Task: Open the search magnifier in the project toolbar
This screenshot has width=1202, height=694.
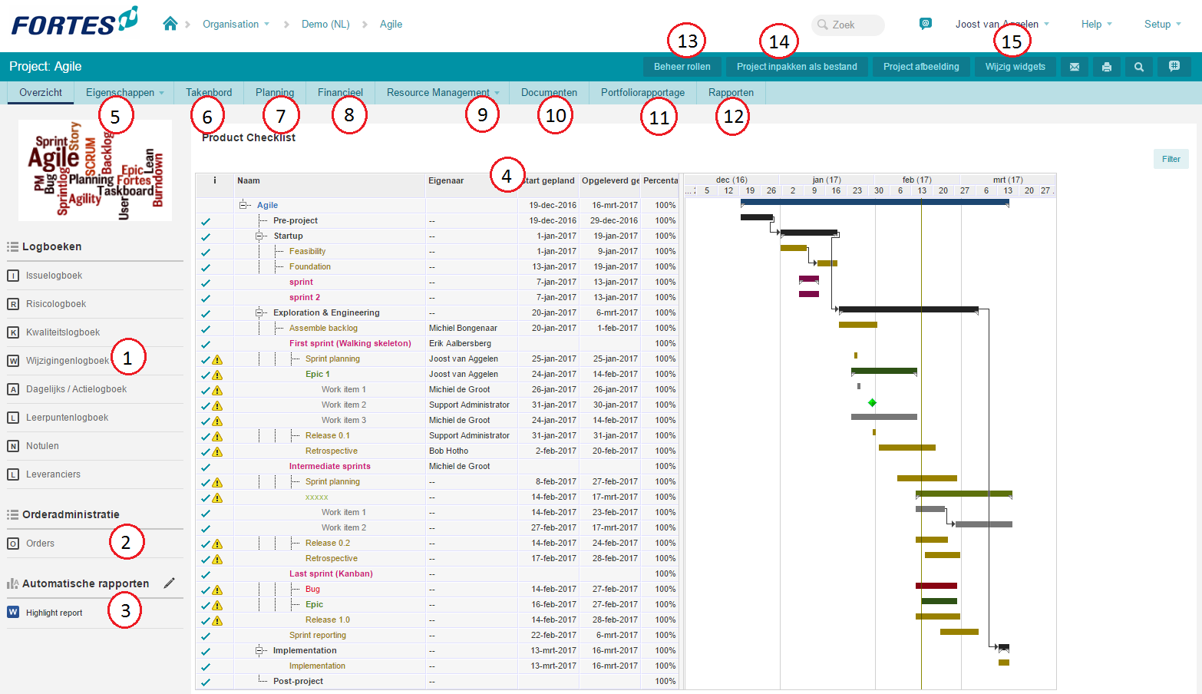Action: pyautogui.click(x=1139, y=67)
